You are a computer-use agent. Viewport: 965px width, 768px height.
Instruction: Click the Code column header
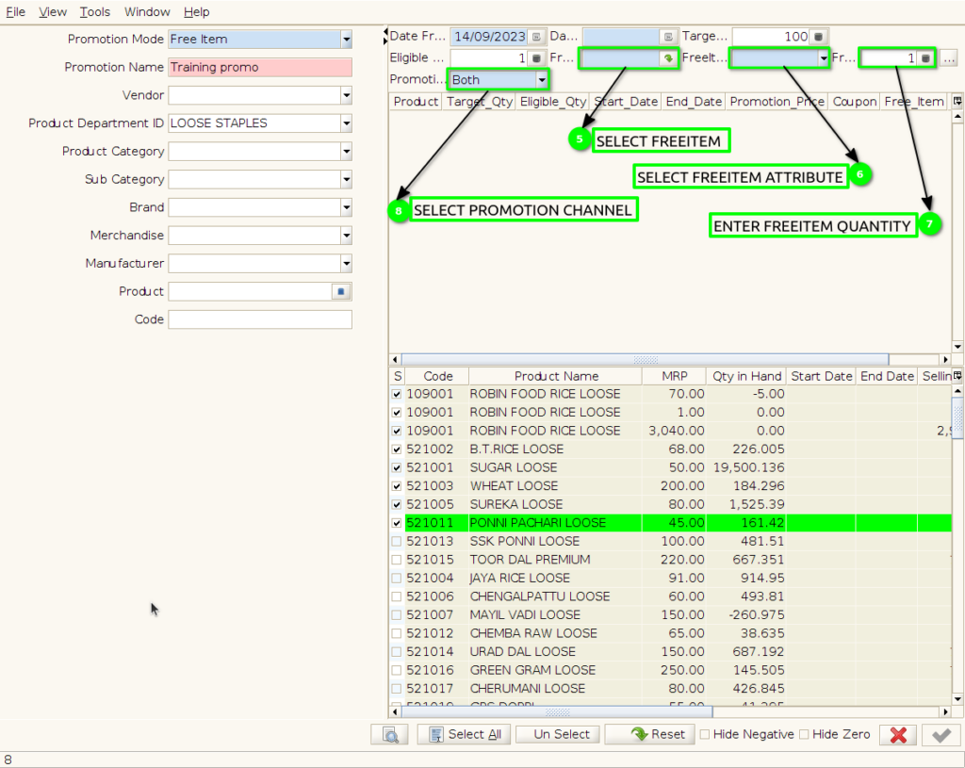pyautogui.click(x=437, y=376)
